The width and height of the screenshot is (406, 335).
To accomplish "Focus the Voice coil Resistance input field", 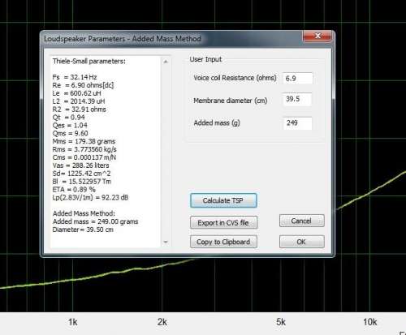I will [x=298, y=79].
